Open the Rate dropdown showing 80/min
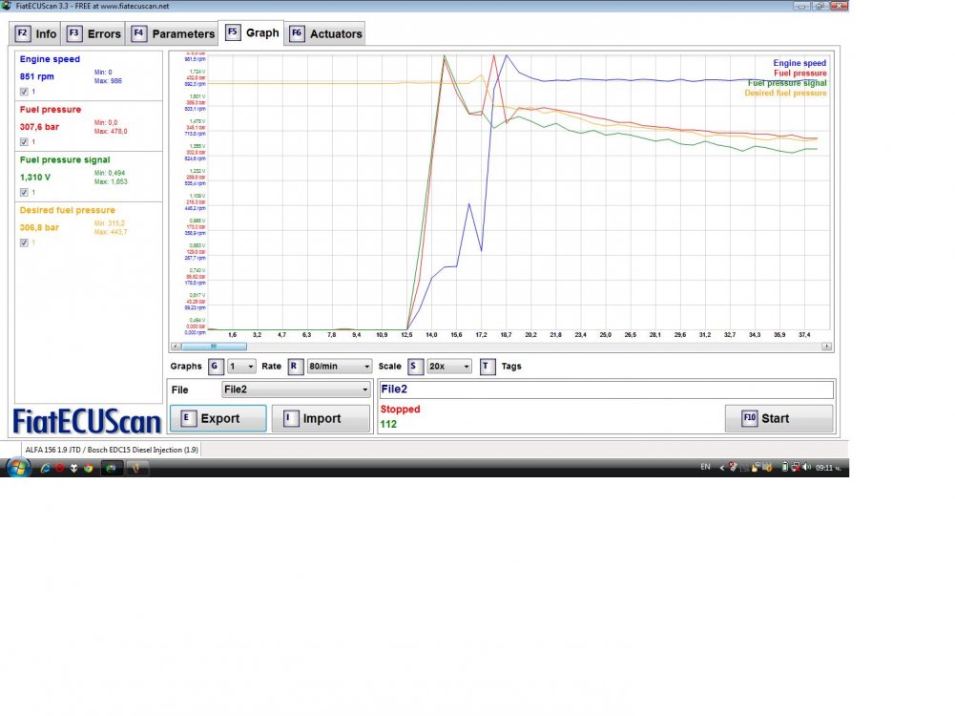This screenshot has width=955, height=716. click(x=339, y=366)
